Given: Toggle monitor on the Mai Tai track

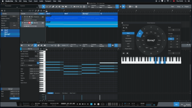Looking at the screenshot, I should [x=32, y=23].
